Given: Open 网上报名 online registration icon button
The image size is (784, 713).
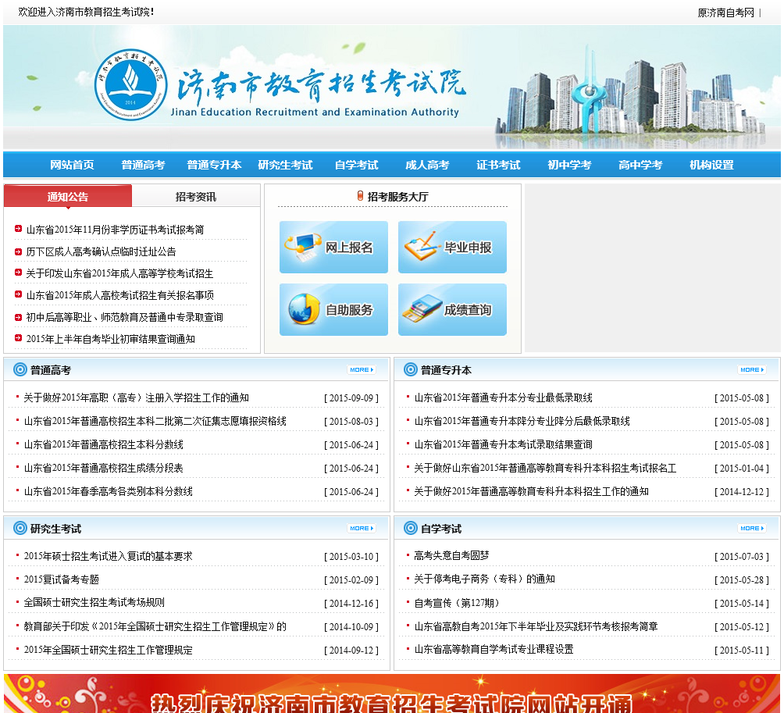Looking at the screenshot, I should [333, 247].
